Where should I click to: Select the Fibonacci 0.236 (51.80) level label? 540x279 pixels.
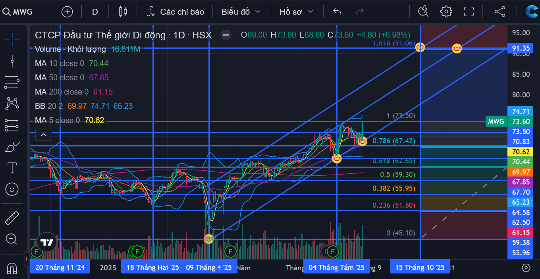click(x=394, y=205)
